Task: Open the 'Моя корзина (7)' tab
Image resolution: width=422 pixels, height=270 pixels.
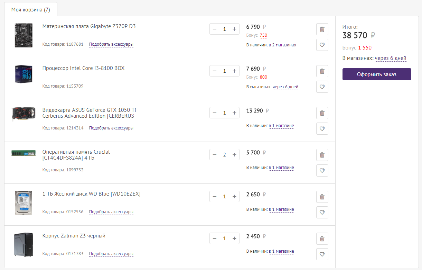Action: tap(31, 10)
